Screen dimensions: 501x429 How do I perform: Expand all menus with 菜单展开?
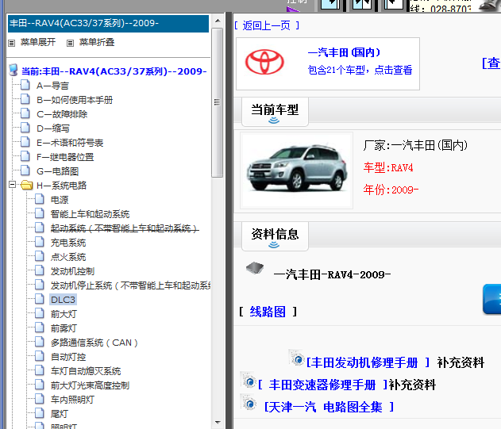click(37, 42)
